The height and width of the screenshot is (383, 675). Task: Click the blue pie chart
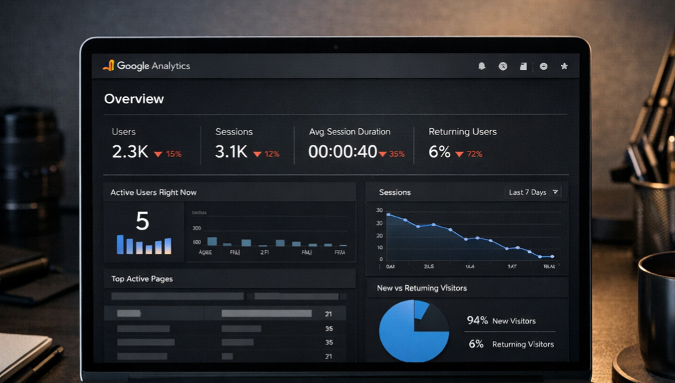pyautogui.click(x=413, y=331)
